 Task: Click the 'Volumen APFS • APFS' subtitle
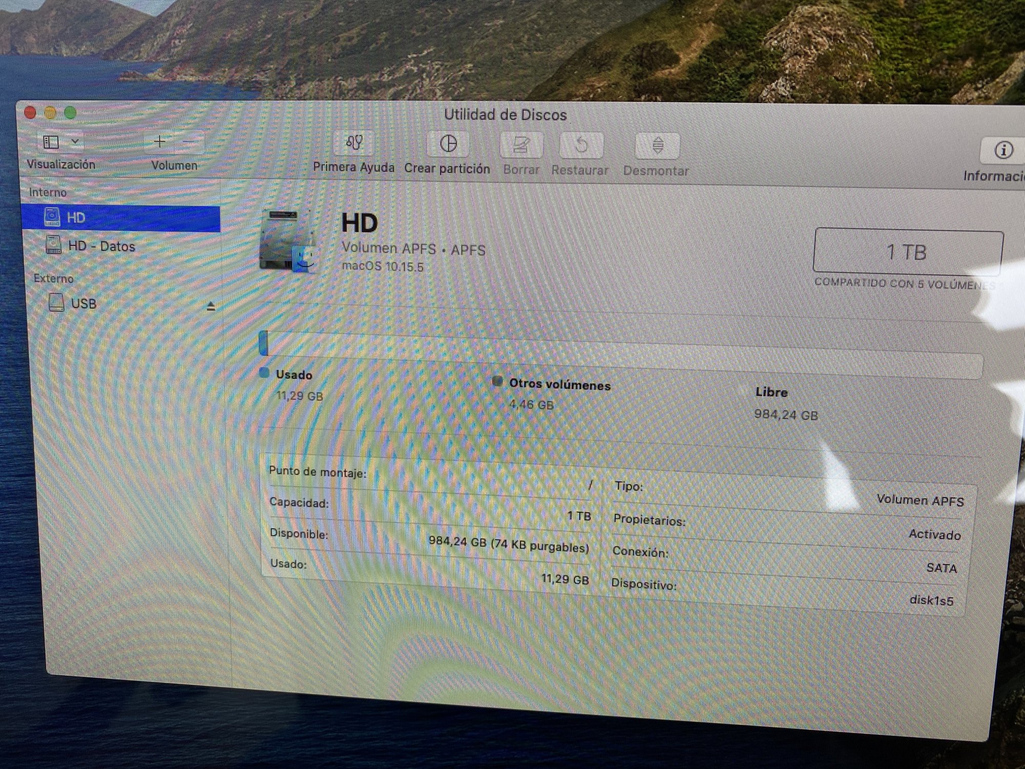(x=414, y=249)
